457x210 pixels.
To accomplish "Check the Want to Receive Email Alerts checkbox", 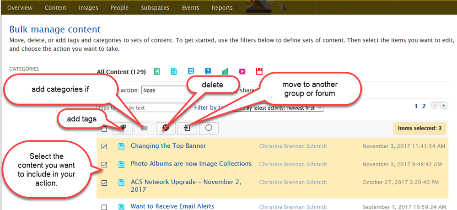I will (x=104, y=207).
